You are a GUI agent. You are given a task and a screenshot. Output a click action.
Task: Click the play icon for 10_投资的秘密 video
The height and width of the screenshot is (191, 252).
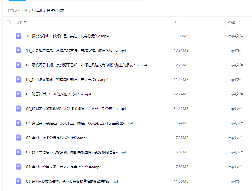[x=18, y=36]
